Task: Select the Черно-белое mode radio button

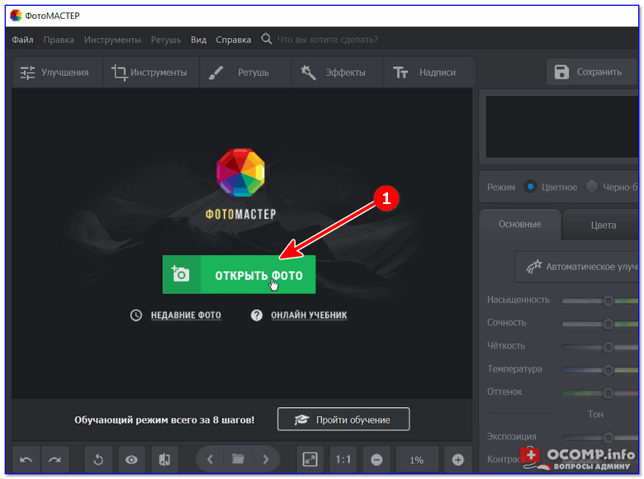Action: [591, 187]
